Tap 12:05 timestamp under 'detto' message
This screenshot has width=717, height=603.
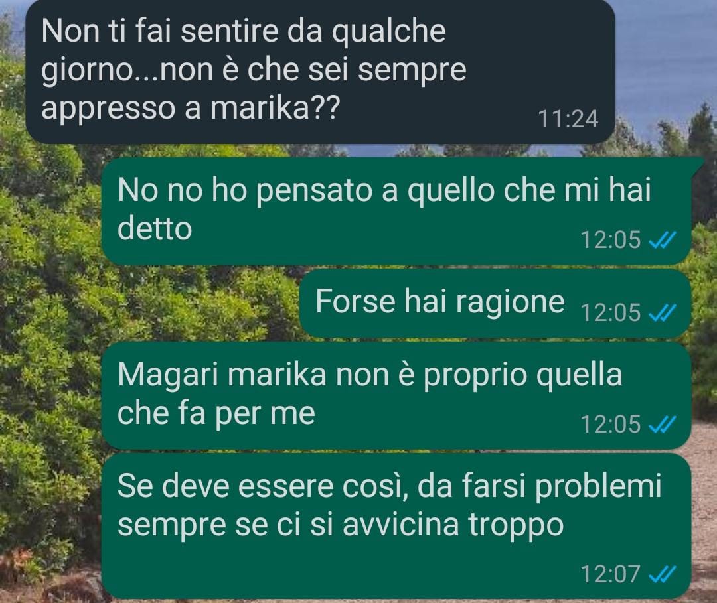click(611, 240)
